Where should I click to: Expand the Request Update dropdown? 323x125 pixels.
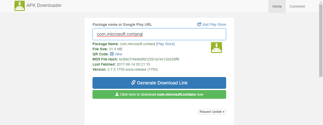[212, 112]
